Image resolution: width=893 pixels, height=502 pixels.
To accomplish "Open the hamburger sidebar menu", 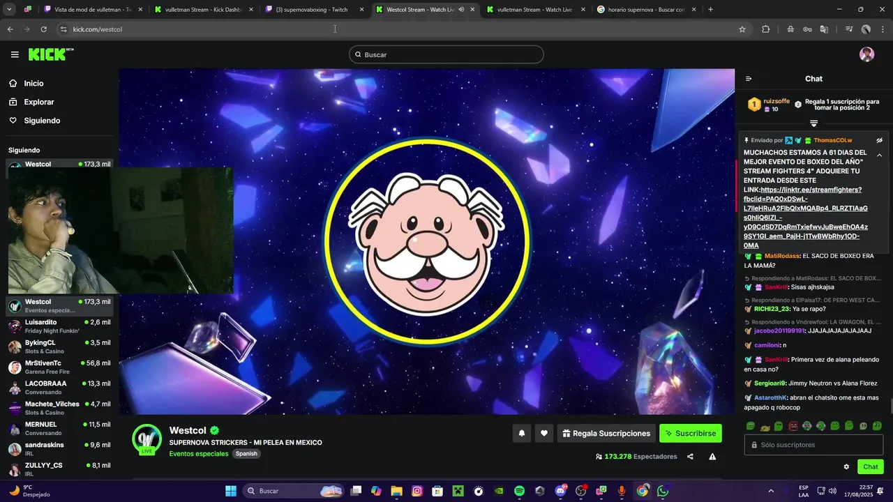I will [15, 54].
